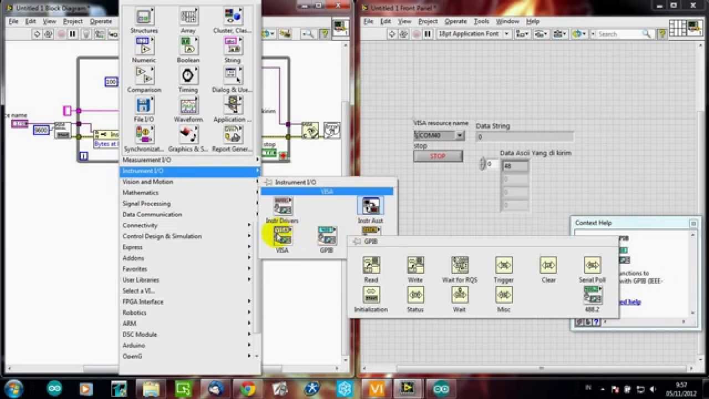Click the Context Help question mark button

[595, 322]
